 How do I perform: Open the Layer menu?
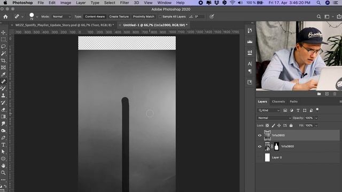[x=81, y=3]
